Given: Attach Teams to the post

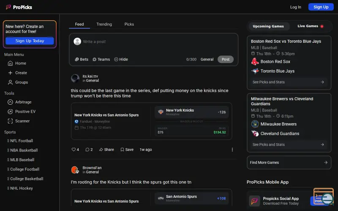Looking at the screenshot, I should [x=101, y=60].
